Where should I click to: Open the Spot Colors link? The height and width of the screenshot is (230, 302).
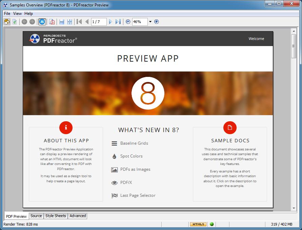coord(132,156)
